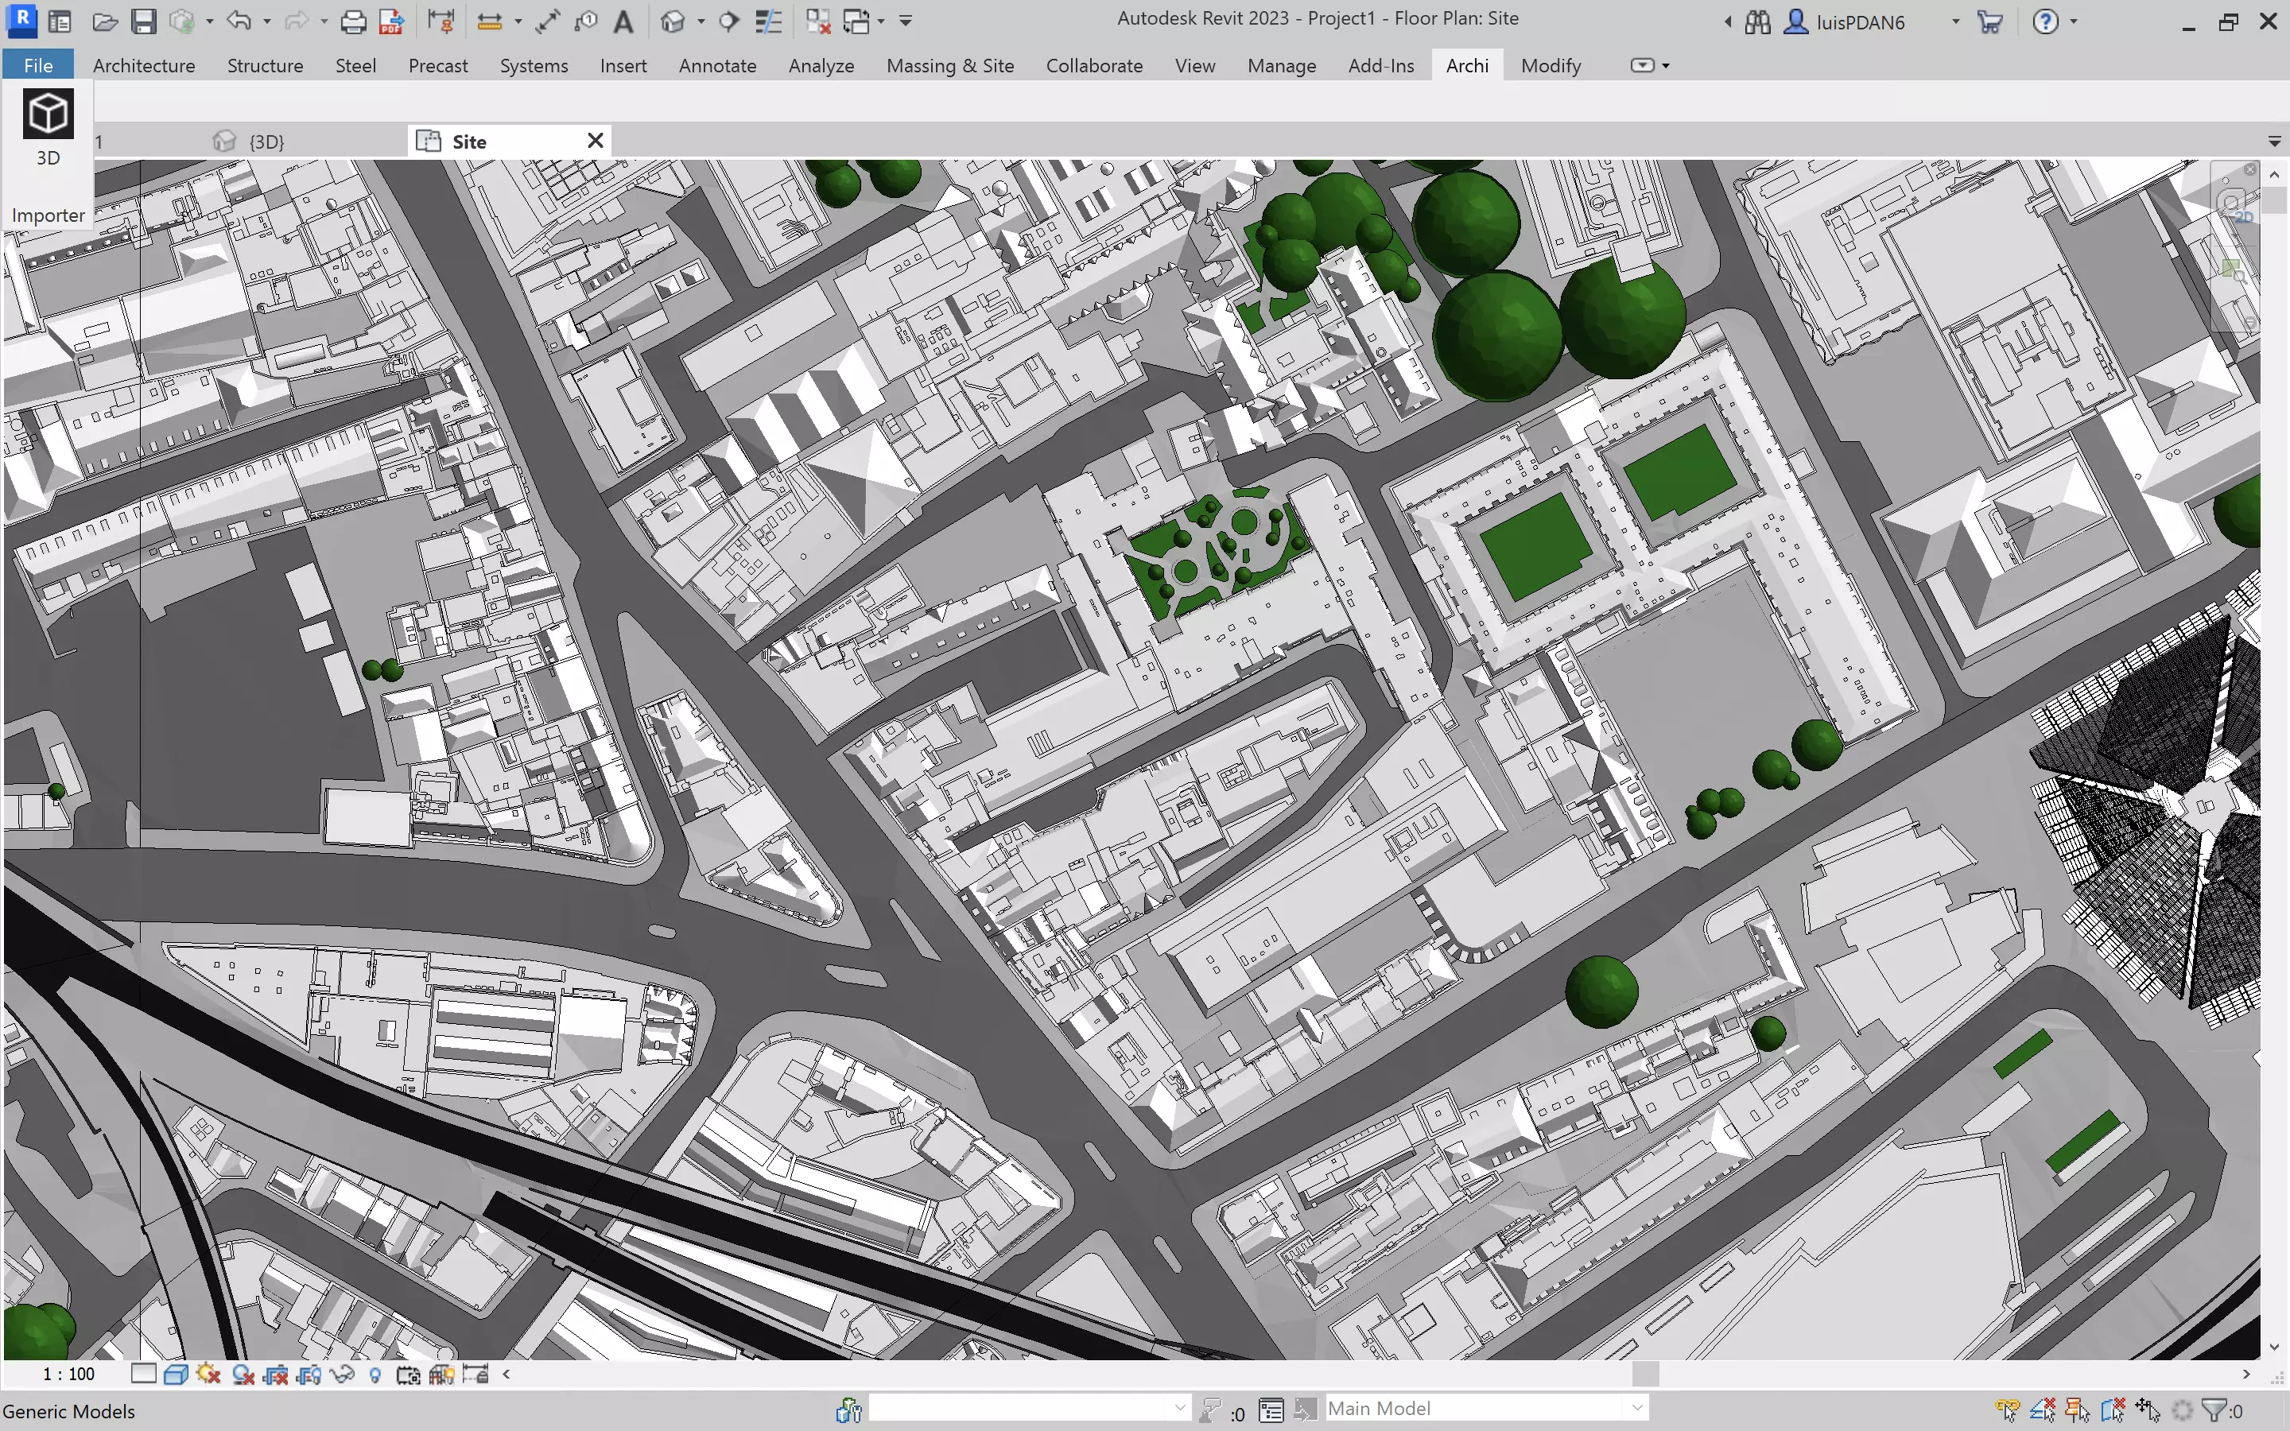
Task: Switch to the {3D} view tab
Action: pyautogui.click(x=265, y=141)
